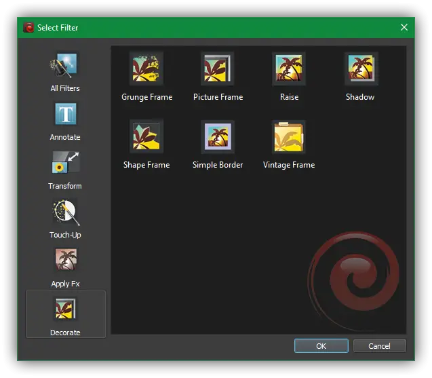The image size is (432, 378).
Task: Choose the Shape Frame filter
Action: click(x=146, y=137)
